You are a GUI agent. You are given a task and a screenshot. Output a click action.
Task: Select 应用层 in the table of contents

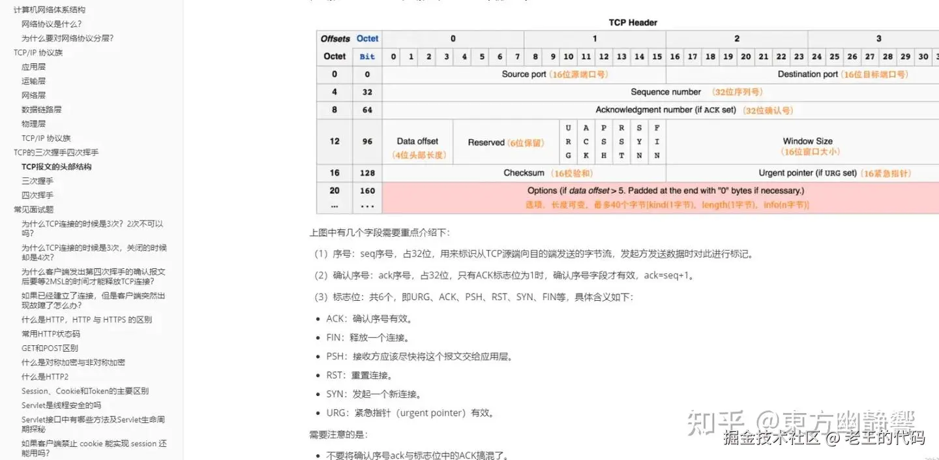(x=33, y=67)
